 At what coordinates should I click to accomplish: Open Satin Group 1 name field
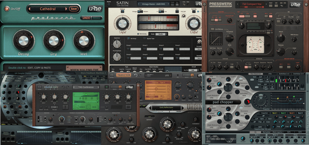coord(136,49)
